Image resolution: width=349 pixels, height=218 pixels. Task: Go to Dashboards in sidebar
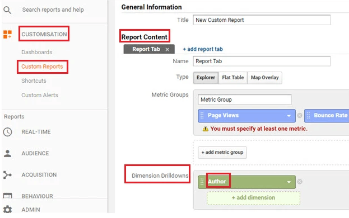coord(37,52)
